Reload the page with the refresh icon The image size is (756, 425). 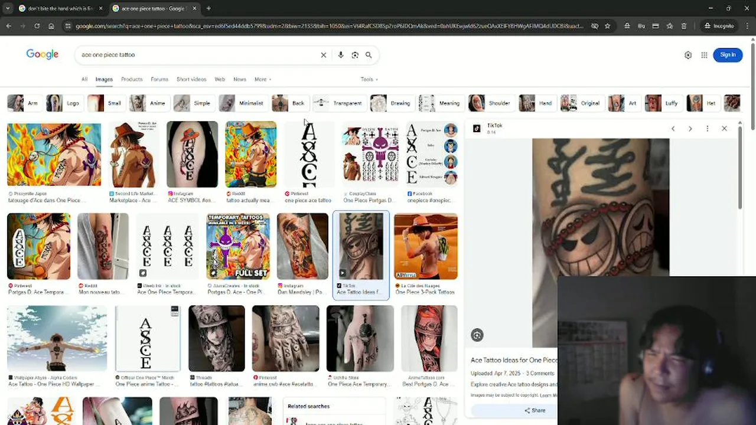pyautogui.click(x=37, y=26)
